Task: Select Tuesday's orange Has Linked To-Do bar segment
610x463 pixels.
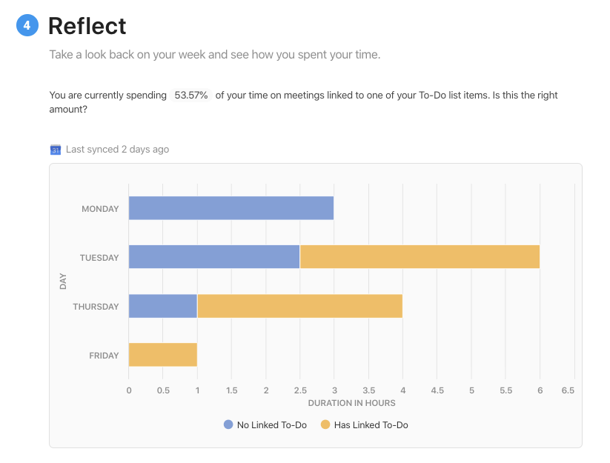Action: coord(420,258)
